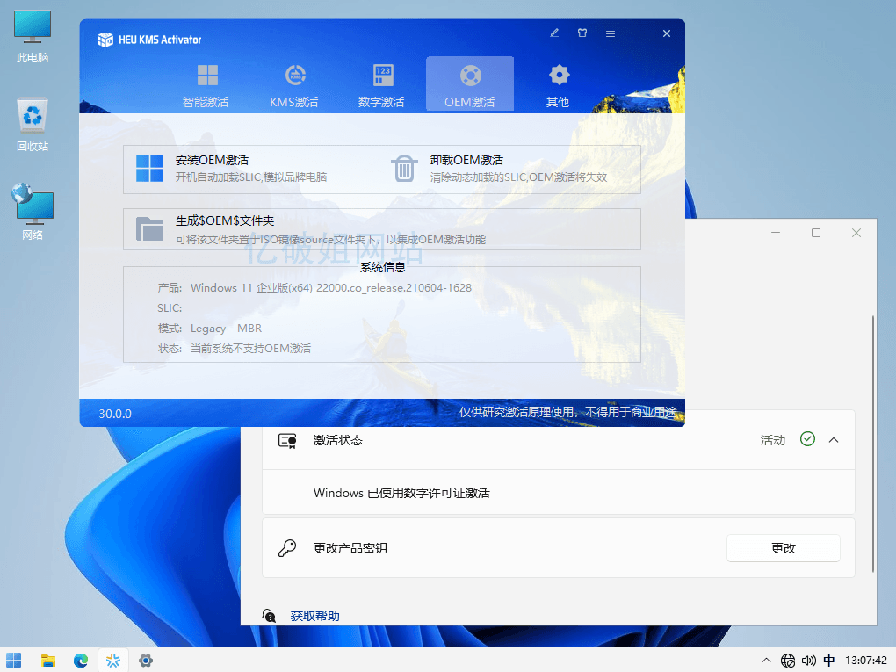Click the 卸载OEM激活 trash bin icon
Viewport: 896px width, 672px height.
pos(404,168)
